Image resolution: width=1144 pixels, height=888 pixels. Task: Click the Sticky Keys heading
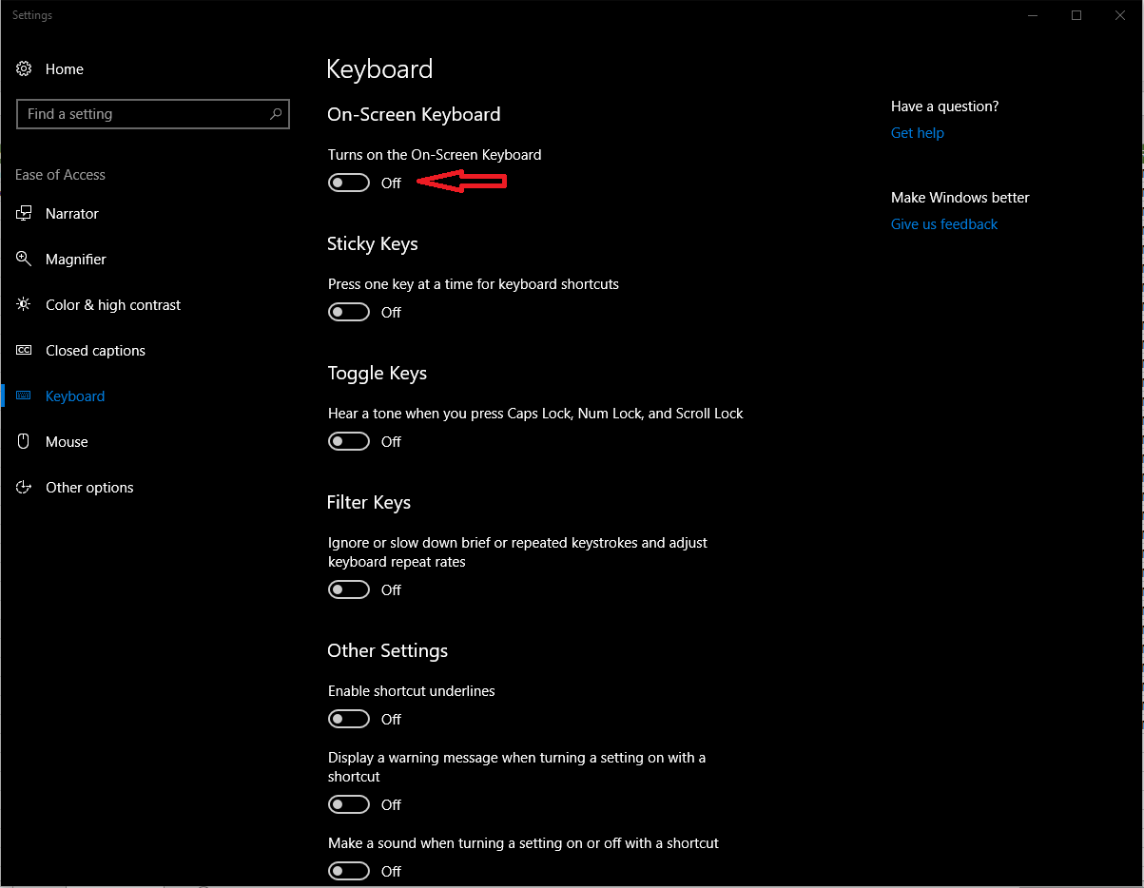point(373,244)
